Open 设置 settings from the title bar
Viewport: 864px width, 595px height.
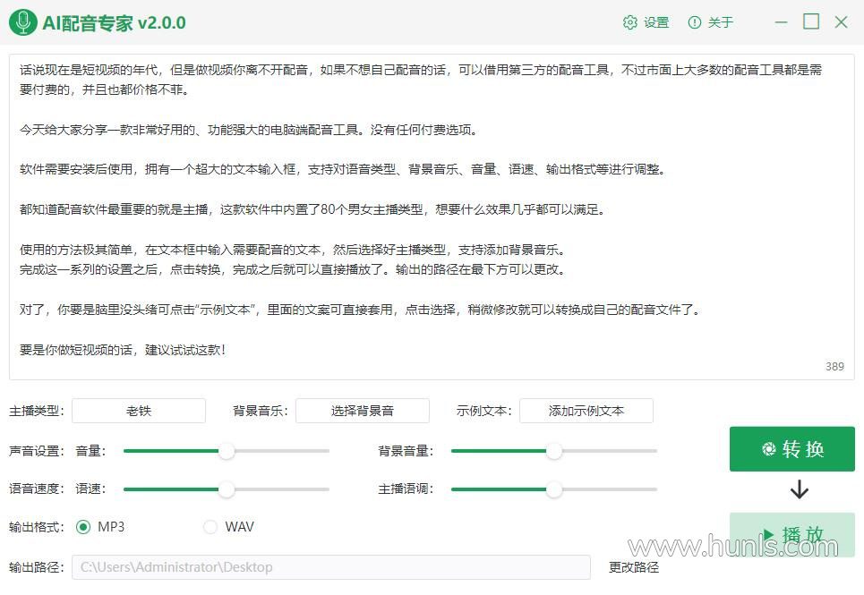tap(646, 22)
